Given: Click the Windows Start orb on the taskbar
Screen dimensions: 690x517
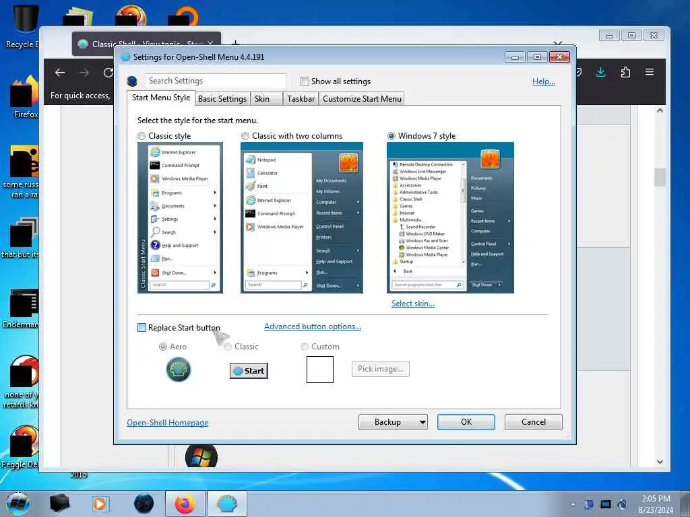Looking at the screenshot, I should (x=18, y=504).
